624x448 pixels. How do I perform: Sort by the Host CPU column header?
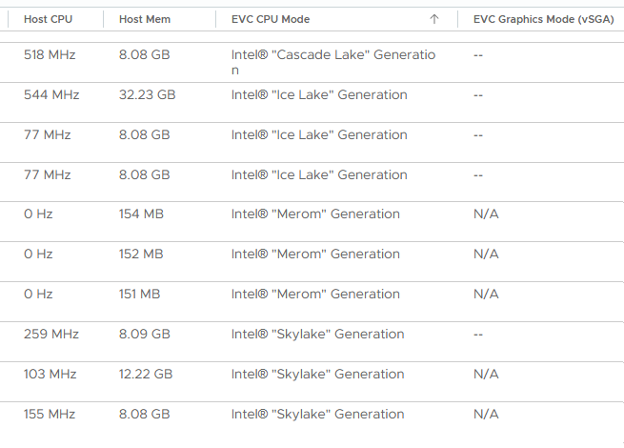[x=48, y=19]
